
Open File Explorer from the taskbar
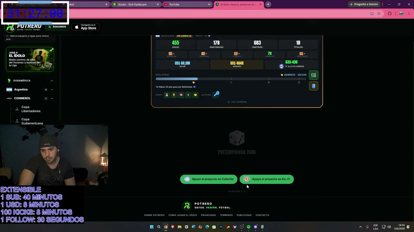(180, 227)
